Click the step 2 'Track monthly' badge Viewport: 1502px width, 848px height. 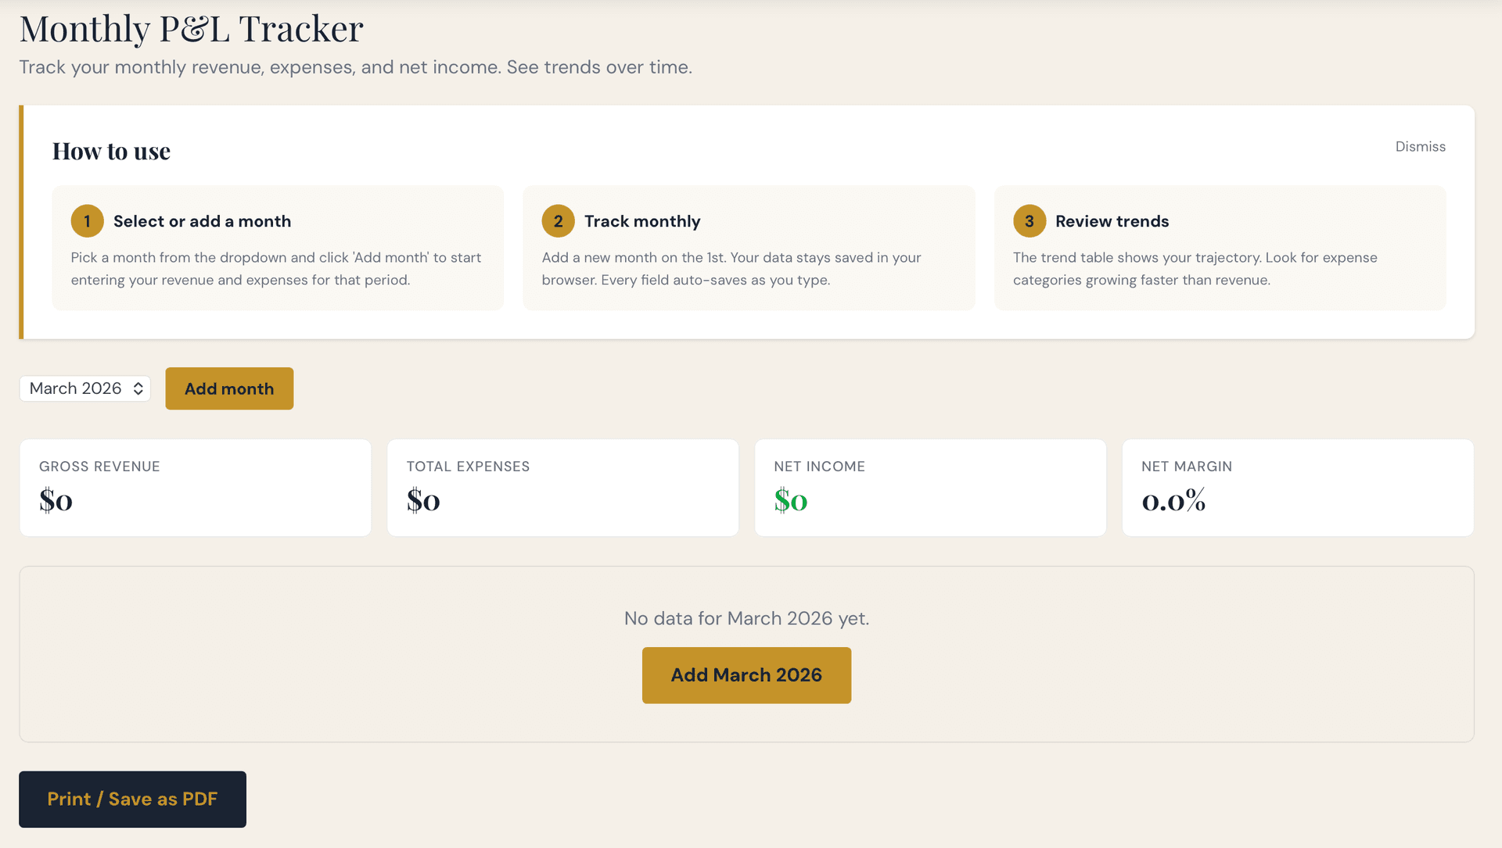558,220
